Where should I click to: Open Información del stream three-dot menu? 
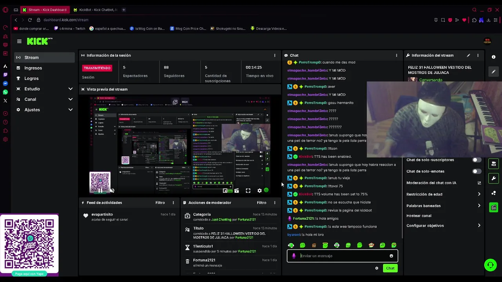tap(478, 55)
